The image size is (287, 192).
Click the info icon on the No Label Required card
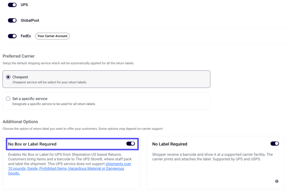coord(277,181)
